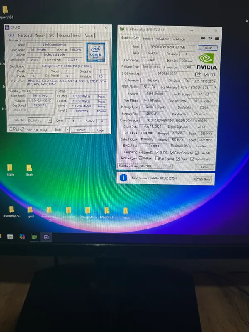Click the Update Now button
Viewport: 249px width, 332px height.
tap(202, 179)
